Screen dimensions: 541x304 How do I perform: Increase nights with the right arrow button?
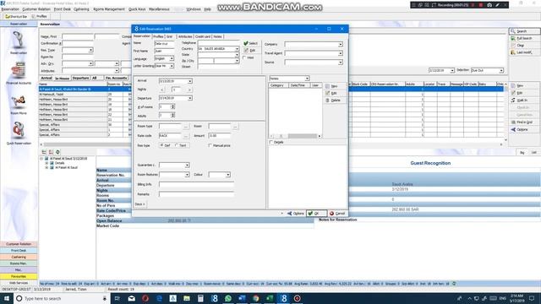tap(189, 90)
